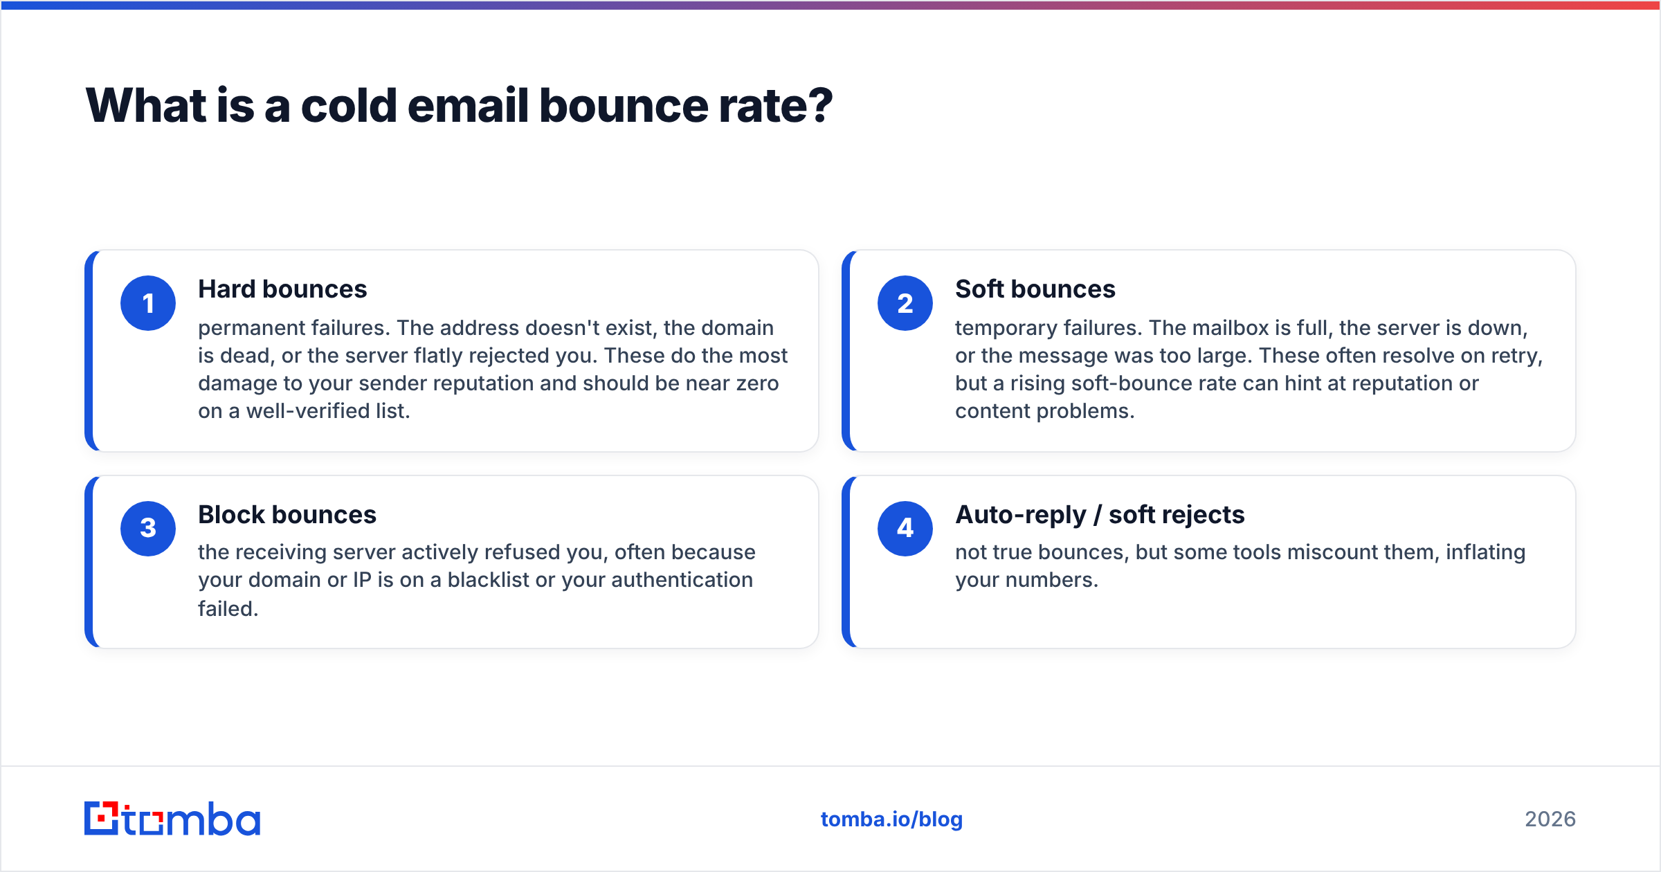Click the paragraph starting 'temporary failures'
Viewport: 1661px width, 872px height.
[x=1249, y=370]
